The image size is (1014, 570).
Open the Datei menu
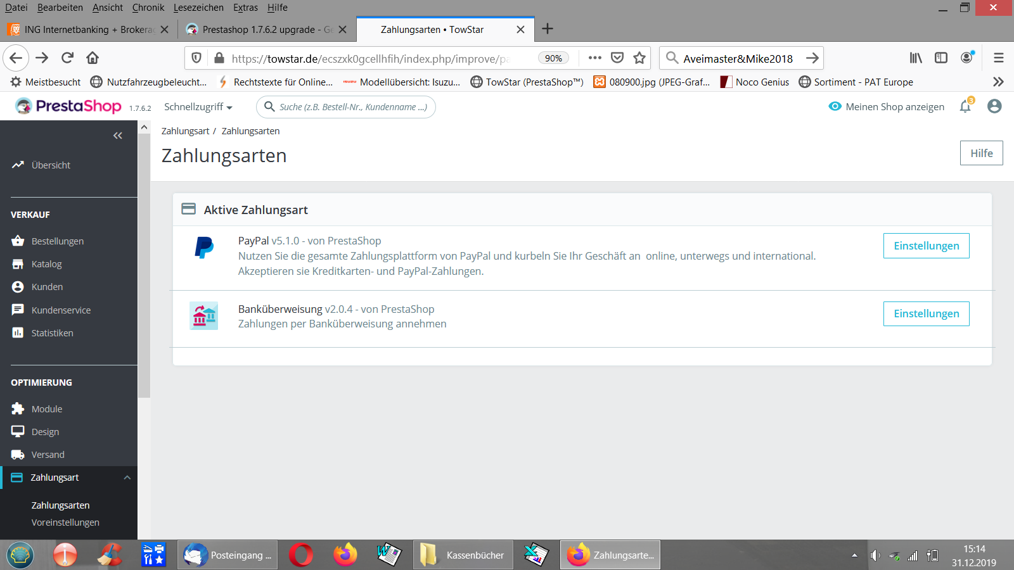coord(16,8)
